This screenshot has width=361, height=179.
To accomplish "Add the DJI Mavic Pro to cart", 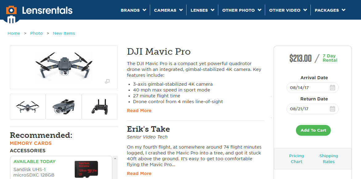I will (x=313, y=130).
